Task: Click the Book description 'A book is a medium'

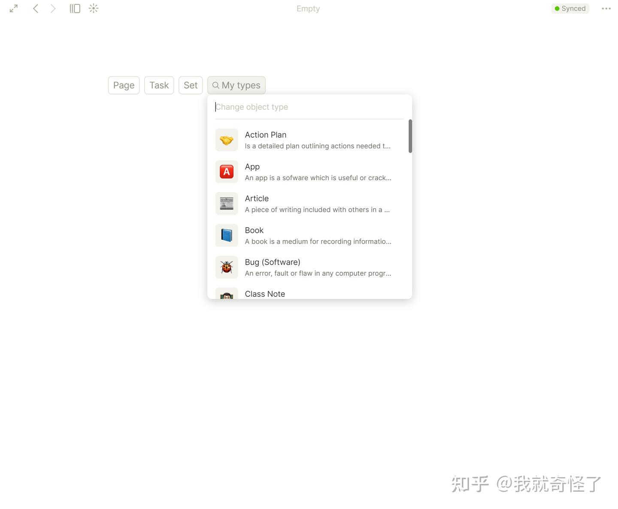Action: (318, 241)
